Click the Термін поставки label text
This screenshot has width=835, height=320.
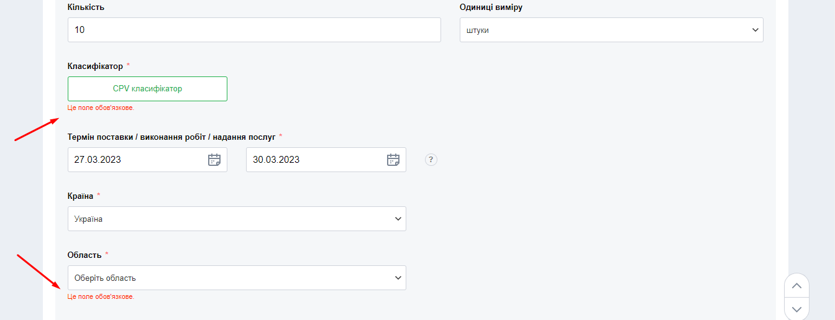click(x=171, y=136)
